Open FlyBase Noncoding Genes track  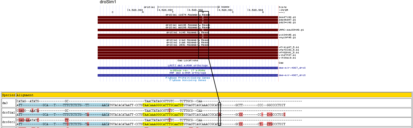[x=188, y=80]
